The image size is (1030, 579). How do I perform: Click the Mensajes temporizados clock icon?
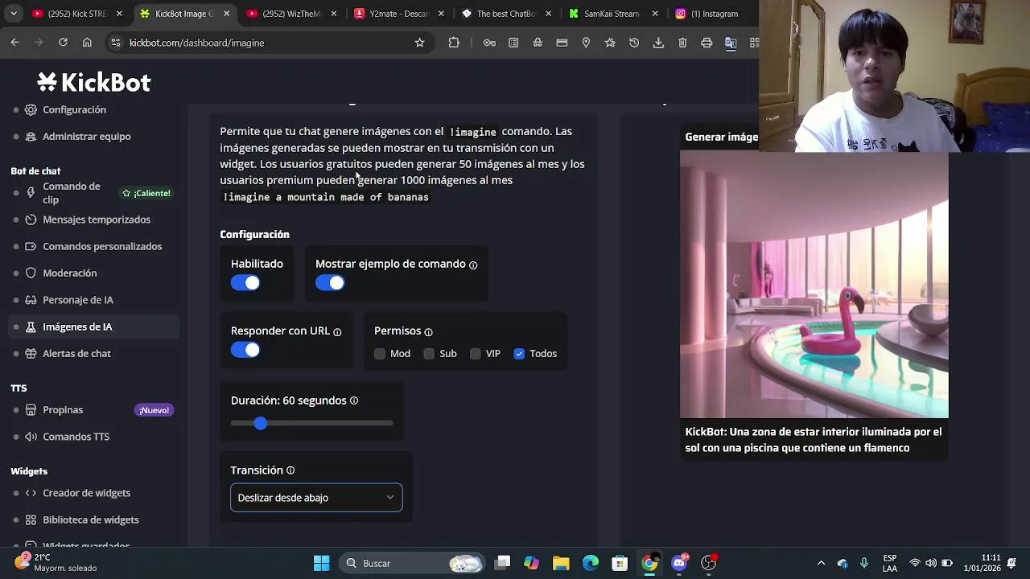[x=31, y=220]
